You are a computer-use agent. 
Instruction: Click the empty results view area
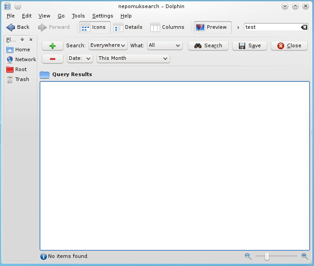pos(175,166)
